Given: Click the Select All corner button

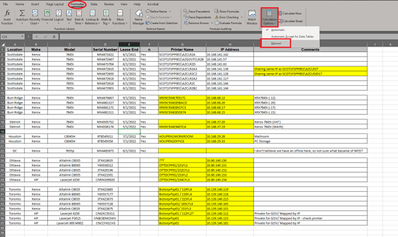Looking at the screenshot, I should [x=3, y=44].
